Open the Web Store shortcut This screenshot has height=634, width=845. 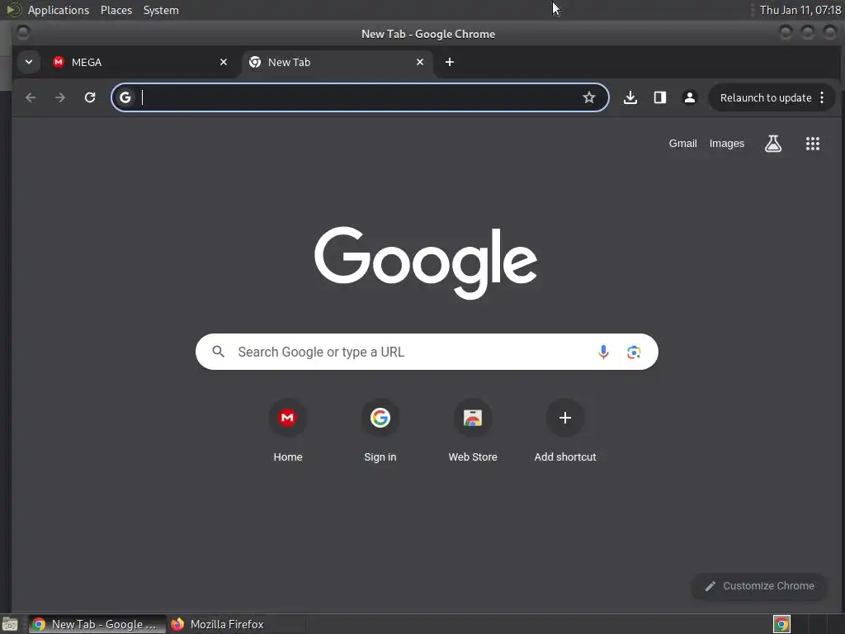(473, 430)
